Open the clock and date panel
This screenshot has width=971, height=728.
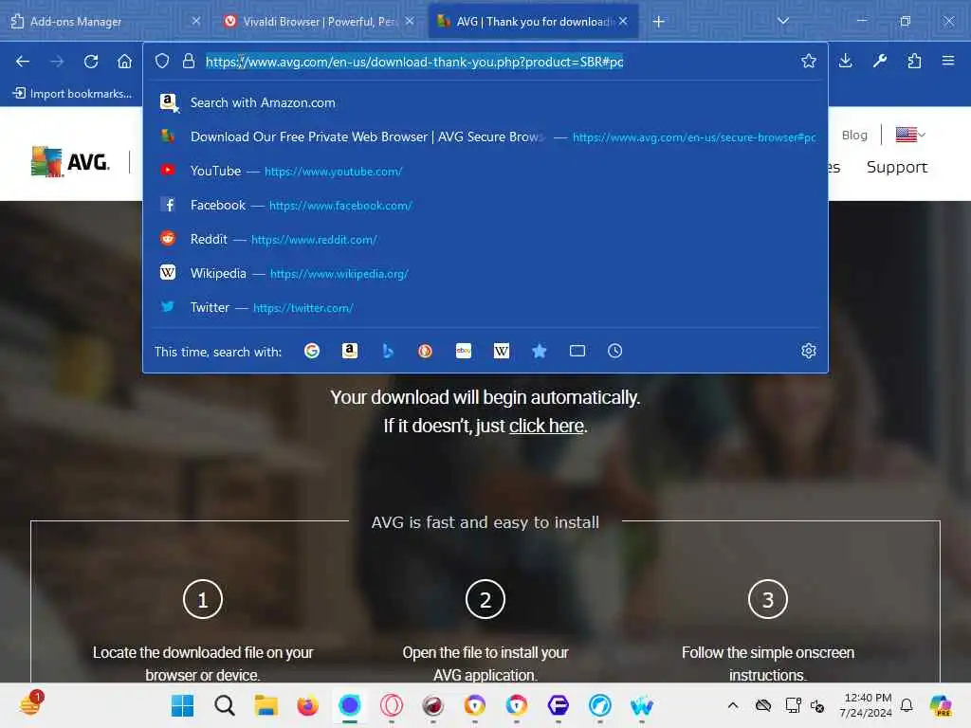pos(866,705)
